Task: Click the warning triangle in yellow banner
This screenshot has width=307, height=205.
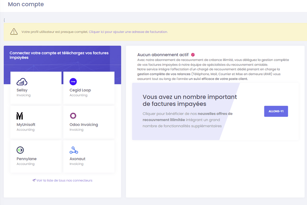Action: pos(14,32)
